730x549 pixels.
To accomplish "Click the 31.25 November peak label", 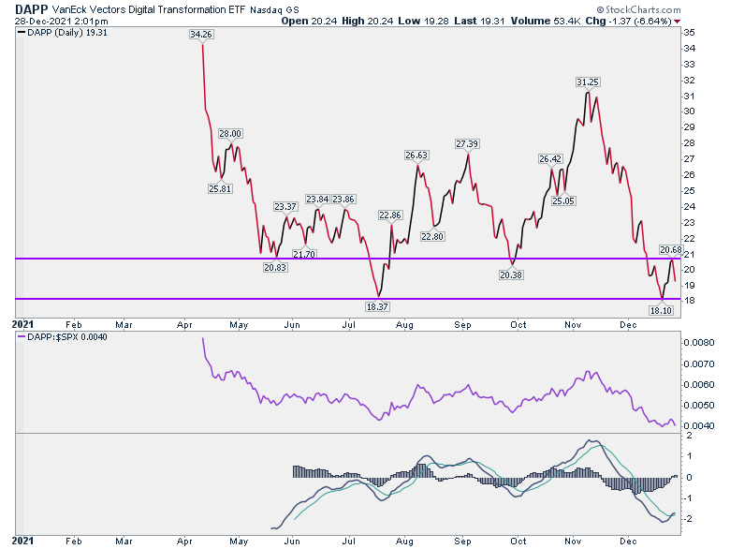I will pos(588,82).
